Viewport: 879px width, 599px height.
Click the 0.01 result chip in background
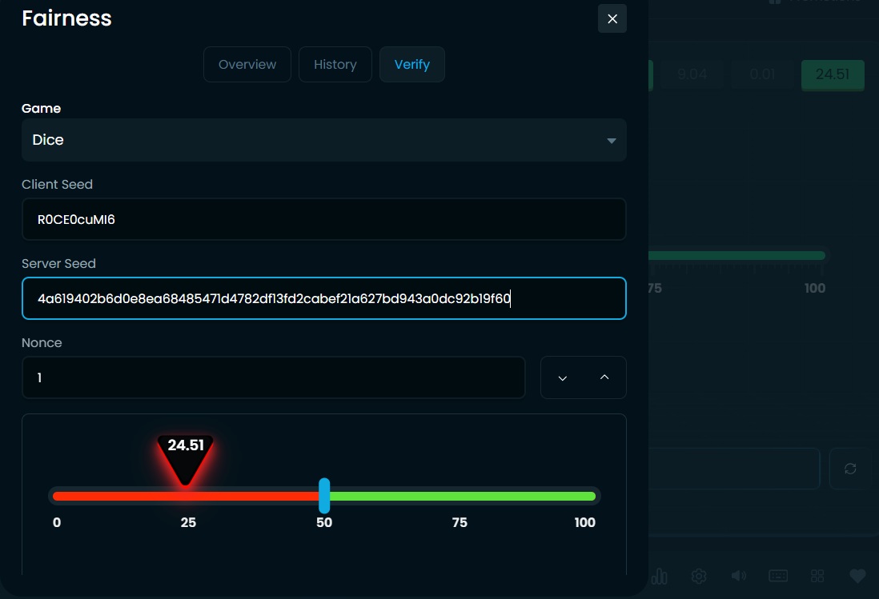(762, 74)
